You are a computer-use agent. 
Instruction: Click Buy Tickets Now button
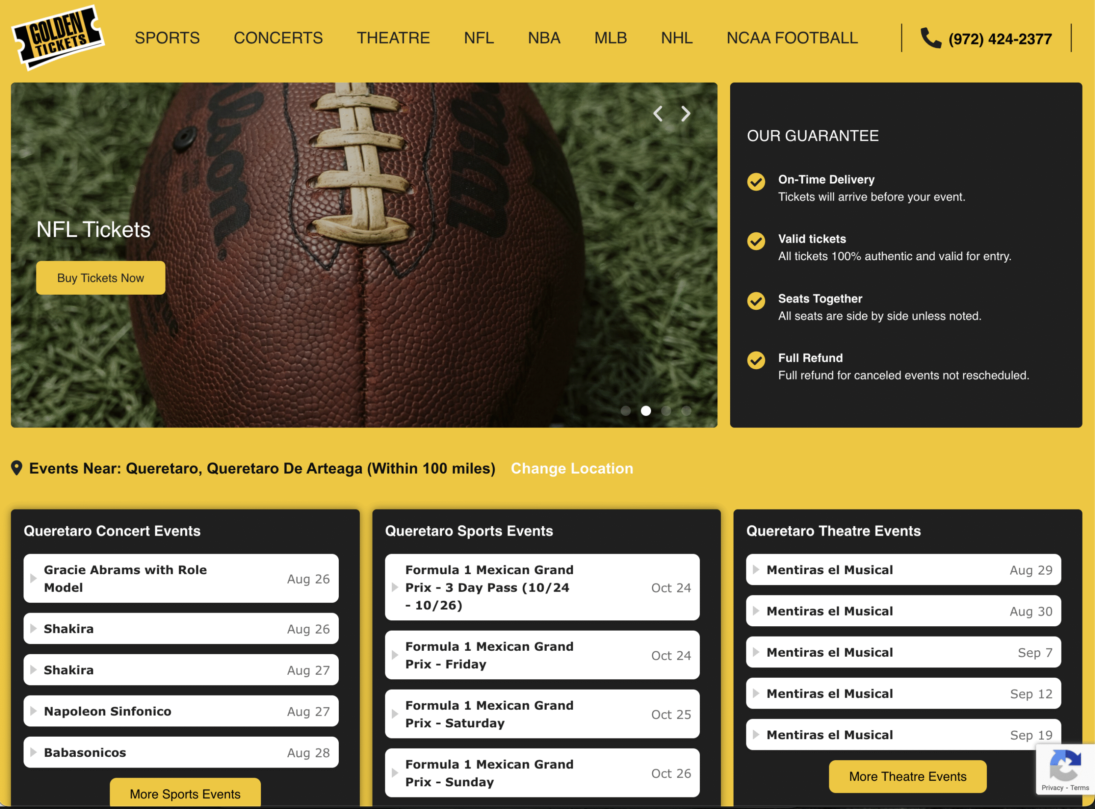101,278
